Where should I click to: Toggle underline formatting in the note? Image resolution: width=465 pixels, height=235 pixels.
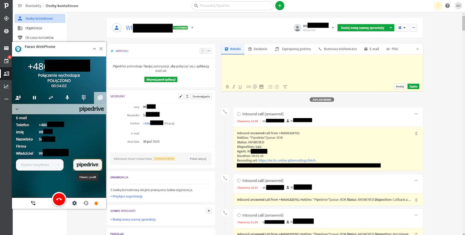click(x=240, y=87)
